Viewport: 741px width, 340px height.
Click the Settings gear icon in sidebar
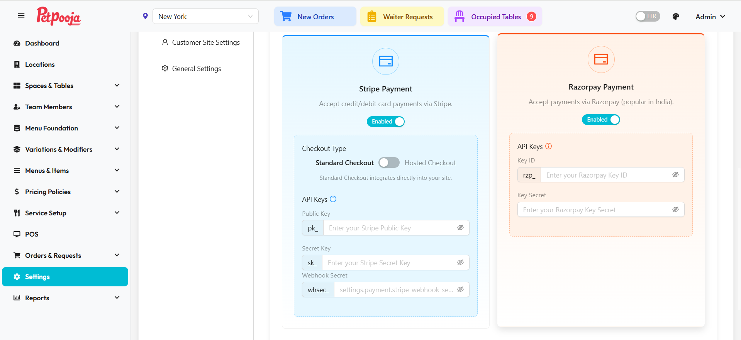pos(17,277)
